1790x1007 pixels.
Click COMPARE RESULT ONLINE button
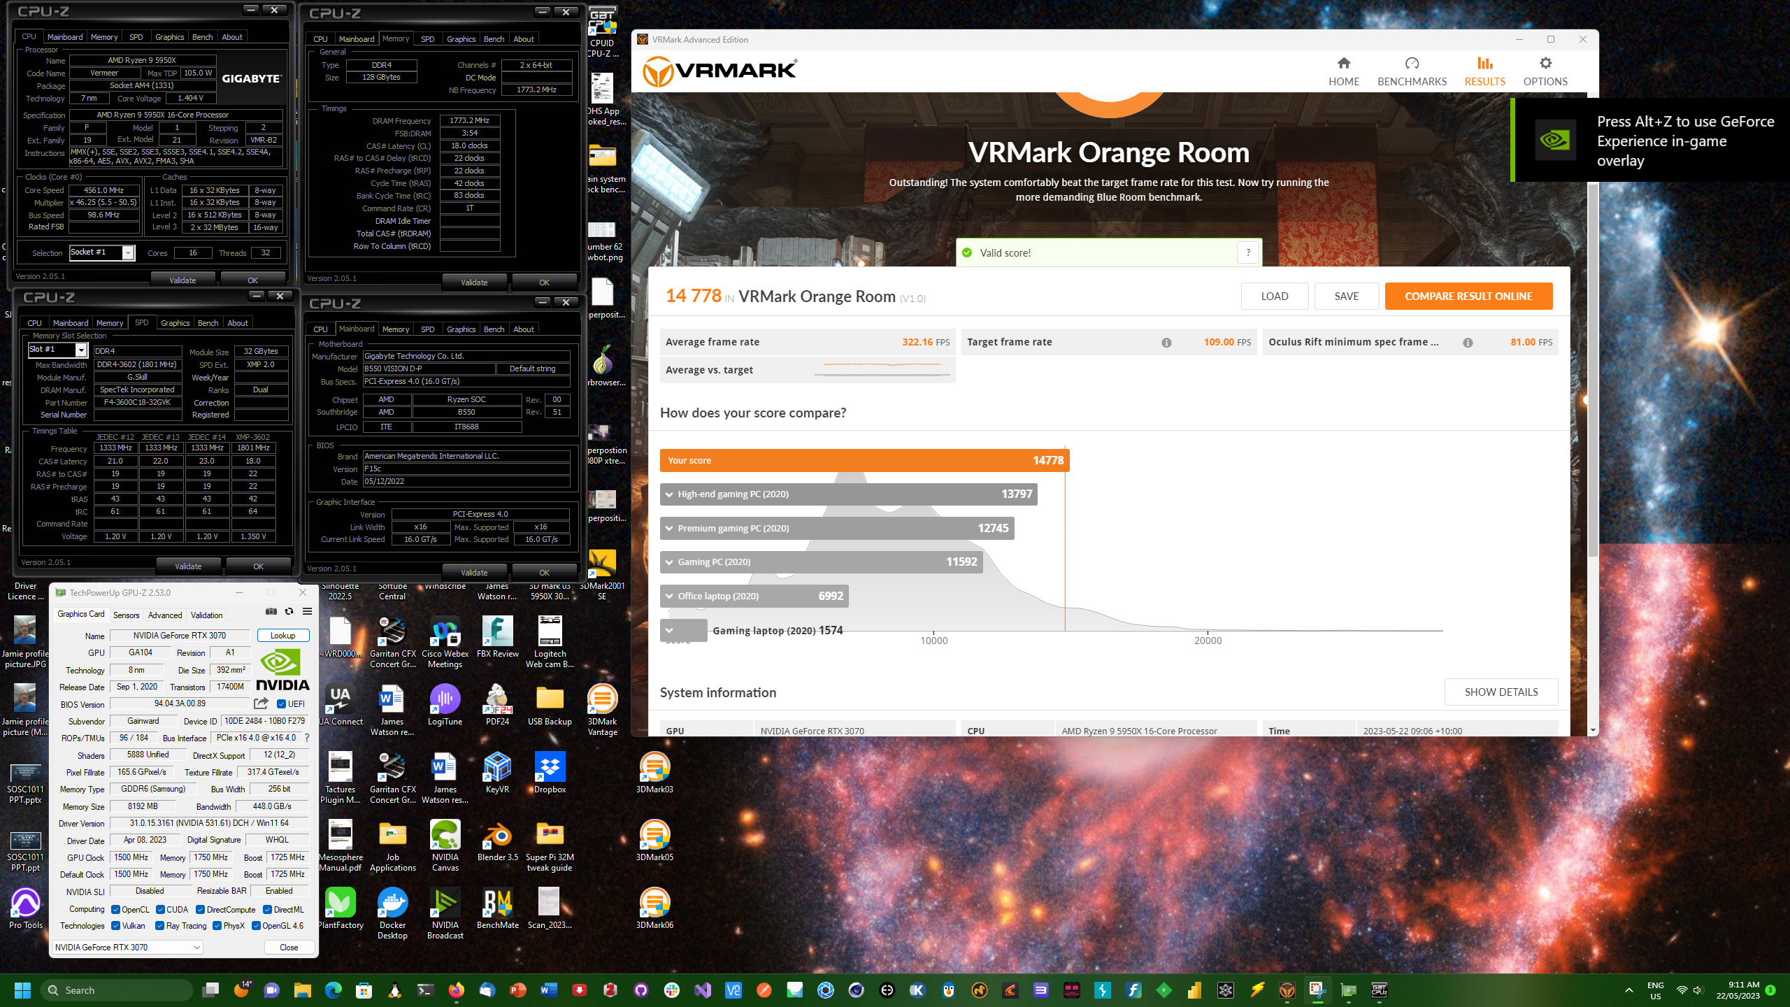coord(1468,296)
